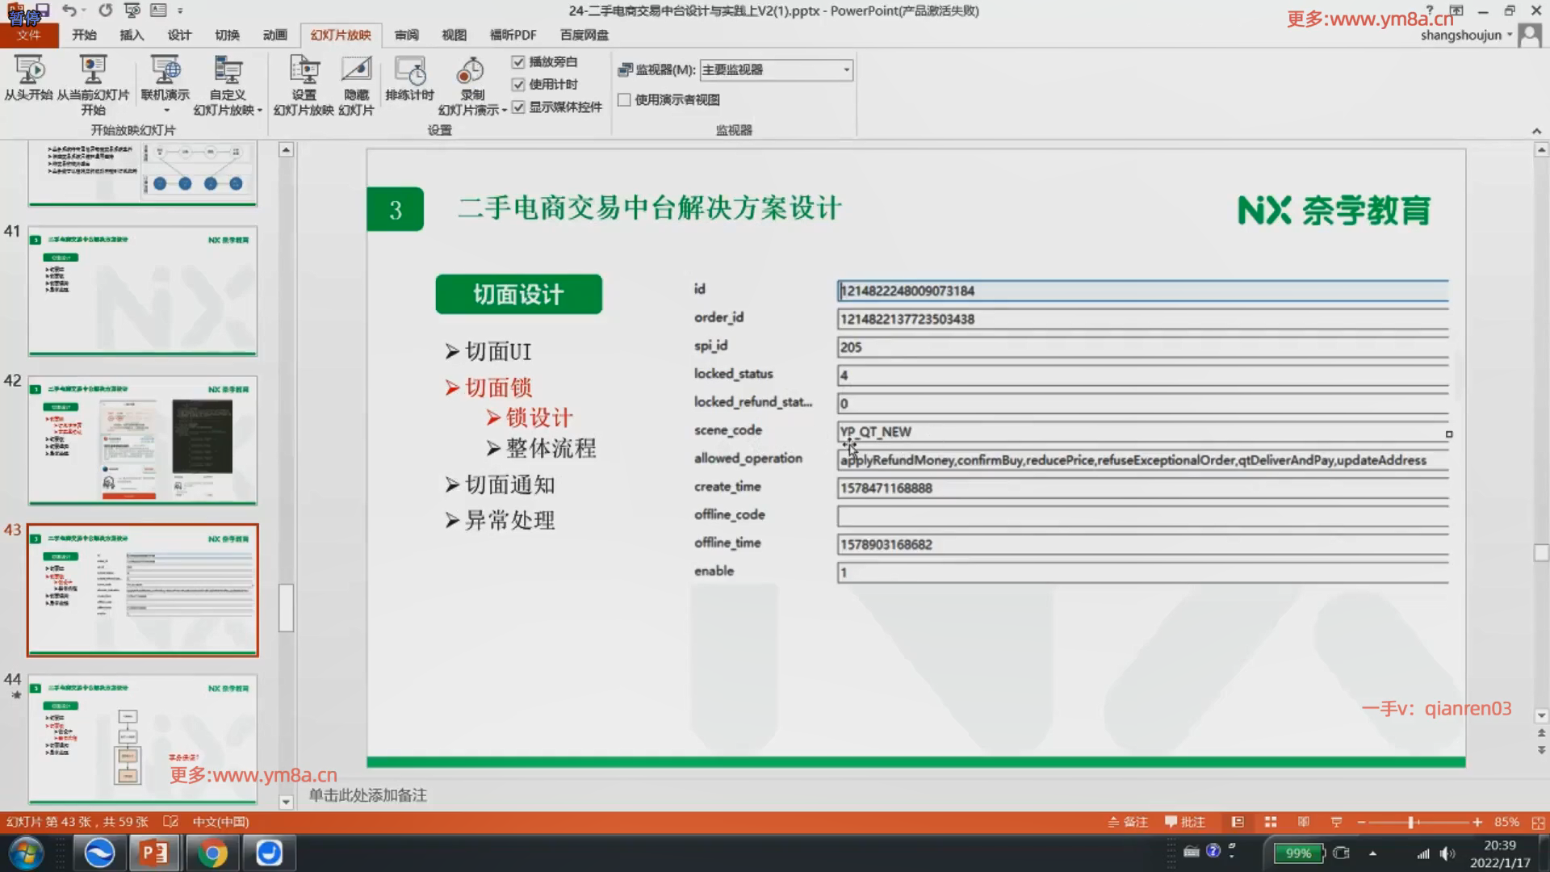The image size is (1550, 872).
Task: Toggle the 播放旁白 checkbox
Action: pyautogui.click(x=518, y=62)
